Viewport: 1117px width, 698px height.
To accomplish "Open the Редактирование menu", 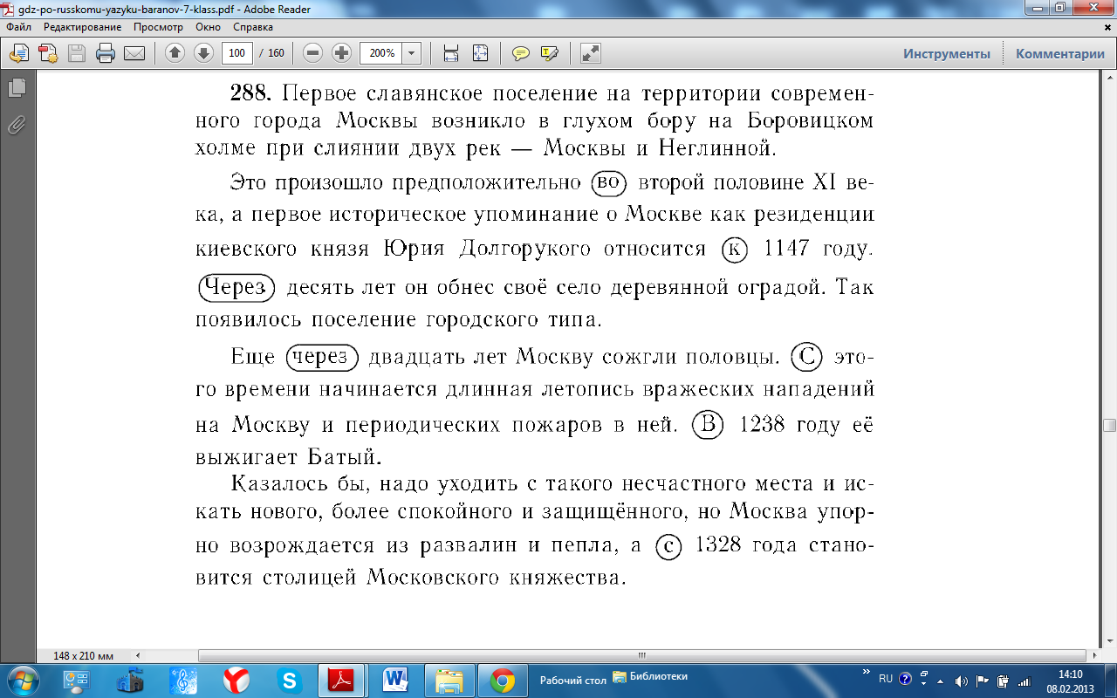I will (x=82, y=27).
